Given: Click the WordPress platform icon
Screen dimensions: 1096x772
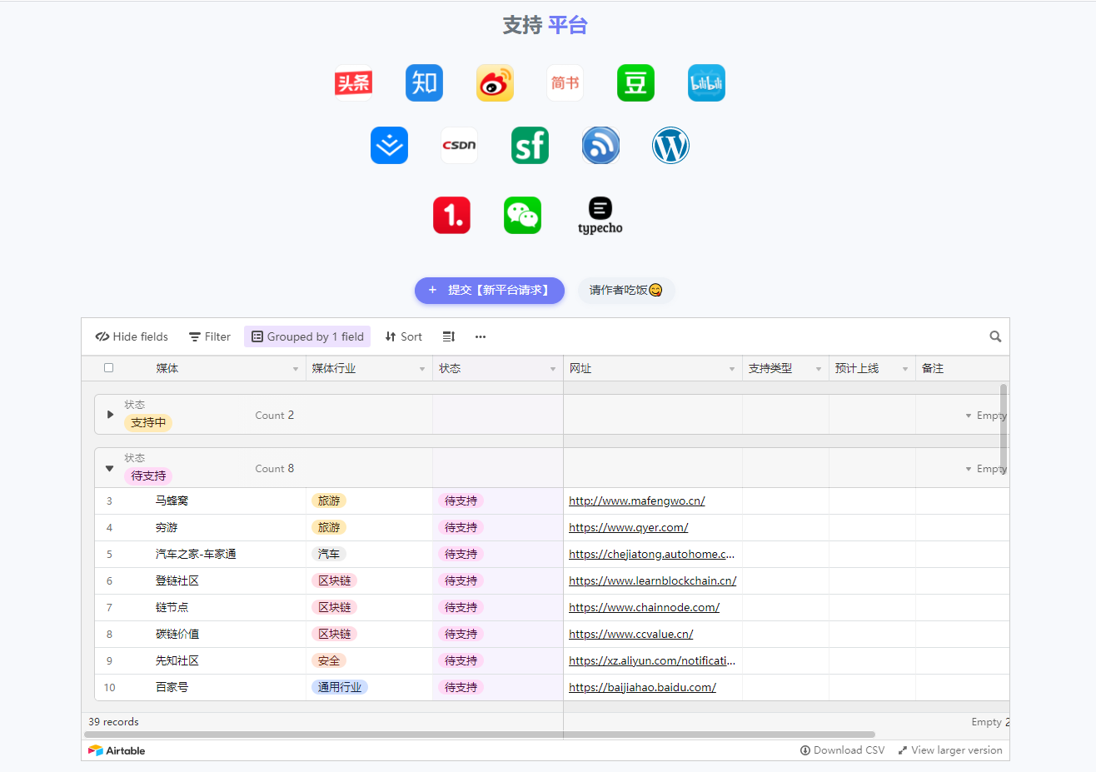Looking at the screenshot, I should (x=670, y=146).
